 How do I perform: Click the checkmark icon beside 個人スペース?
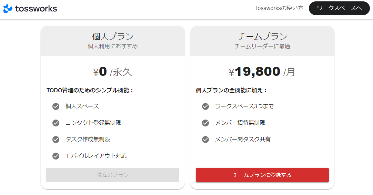(x=56, y=106)
